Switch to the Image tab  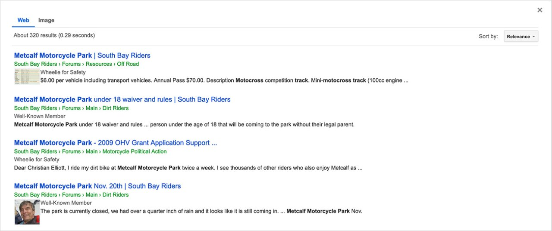pos(46,20)
